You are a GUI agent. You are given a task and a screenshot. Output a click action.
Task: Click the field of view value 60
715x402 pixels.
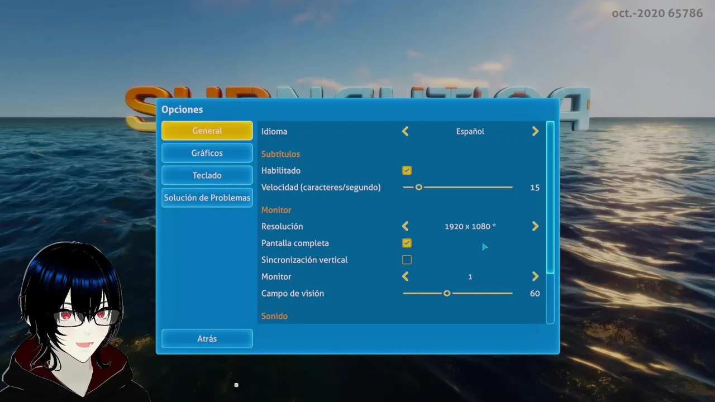tap(535, 293)
